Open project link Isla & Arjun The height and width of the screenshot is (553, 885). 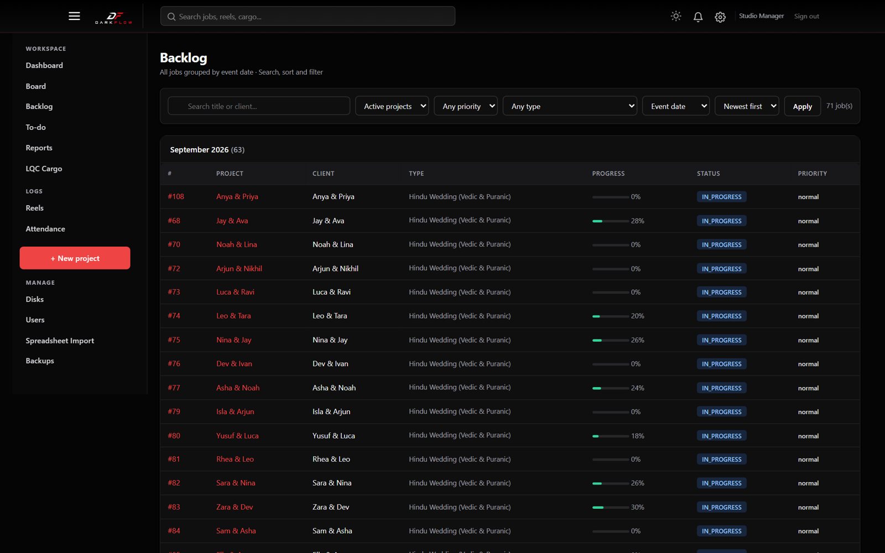coord(235,411)
